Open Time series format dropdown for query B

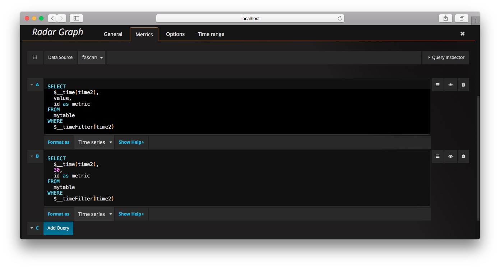(x=94, y=214)
